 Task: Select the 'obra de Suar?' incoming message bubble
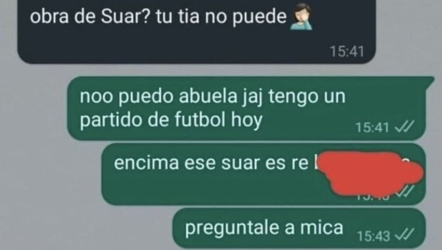[x=196, y=32]
